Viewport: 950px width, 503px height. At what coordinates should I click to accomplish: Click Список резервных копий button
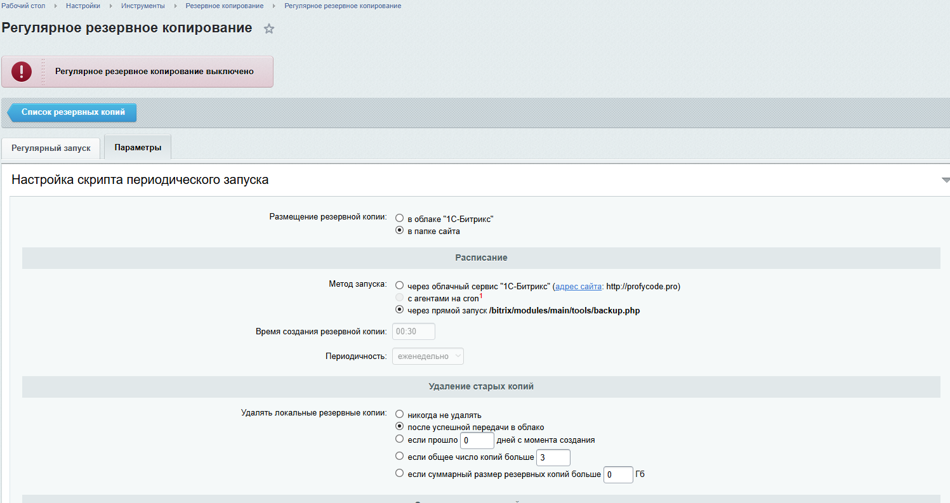click(73, 112)
